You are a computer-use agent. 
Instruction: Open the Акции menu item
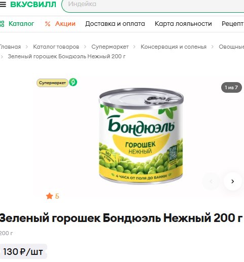[65, 24]
